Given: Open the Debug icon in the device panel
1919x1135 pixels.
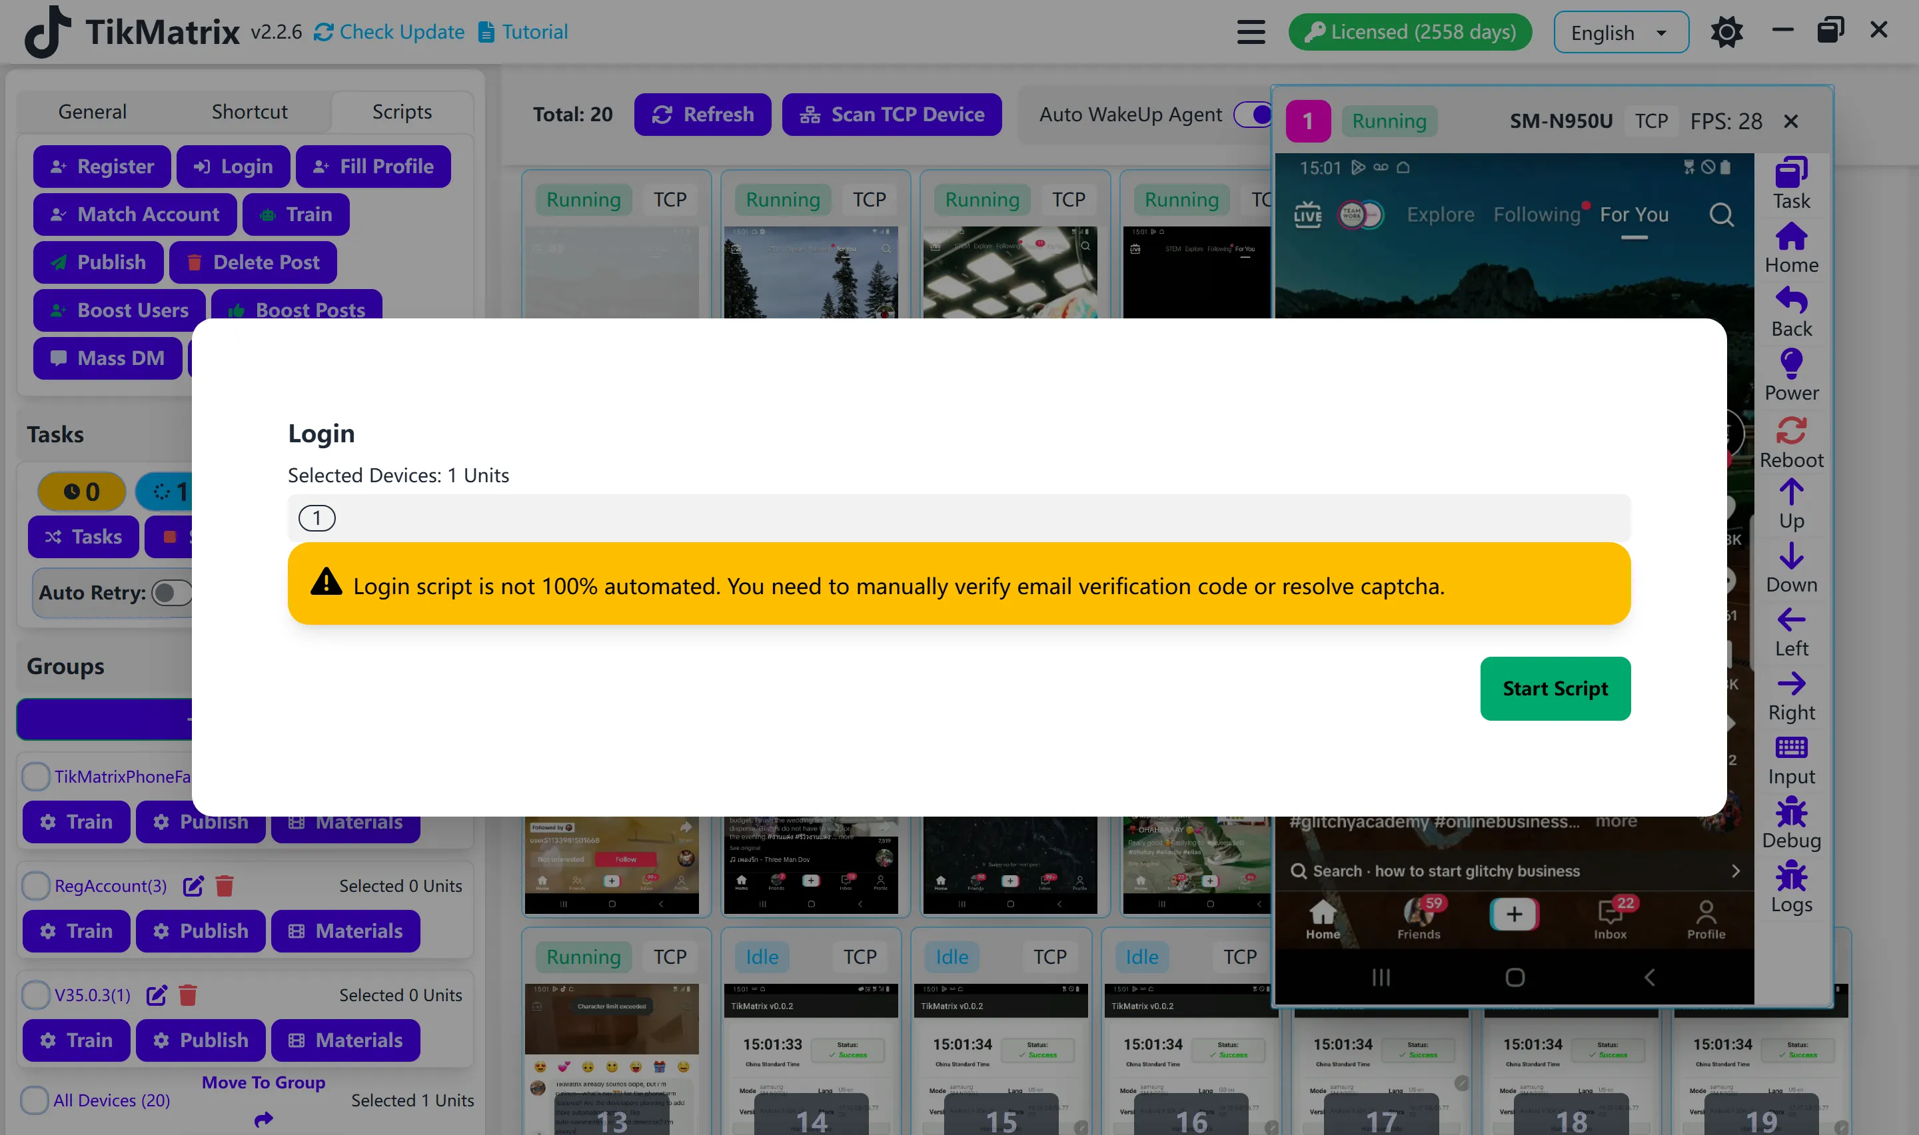Looking at the screenshot, I should tap(1791, 815).
